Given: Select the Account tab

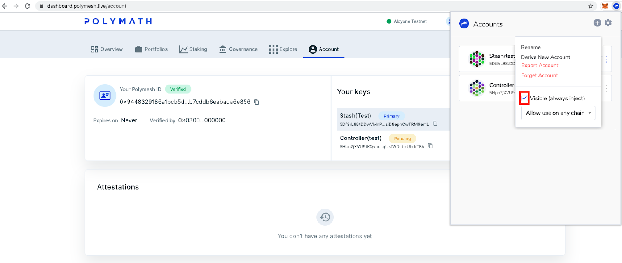Looking at the screenshot, I should pyautogui.click(x=324, y=49).
